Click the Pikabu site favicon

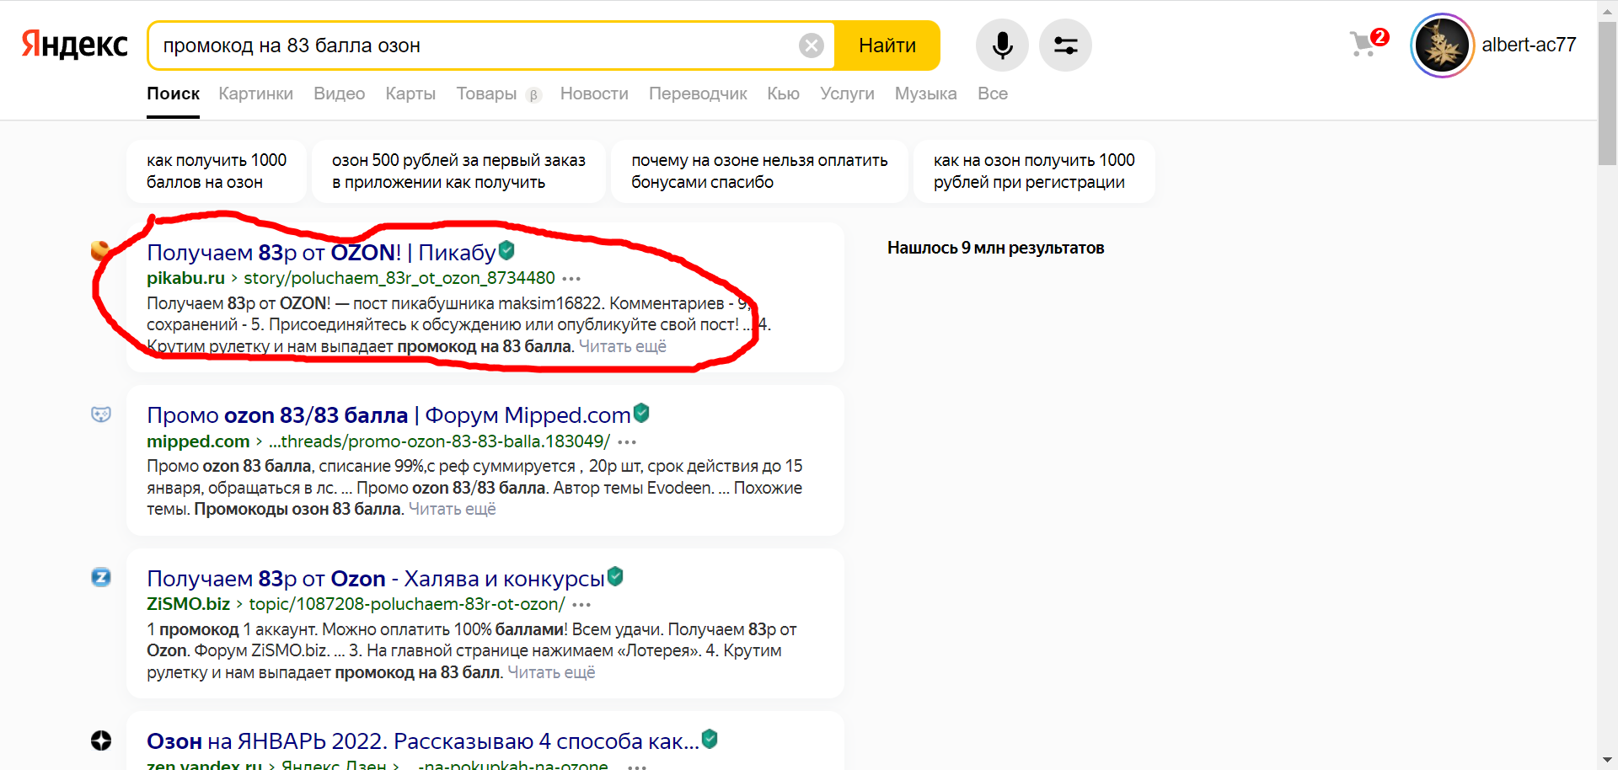(100, 250)
